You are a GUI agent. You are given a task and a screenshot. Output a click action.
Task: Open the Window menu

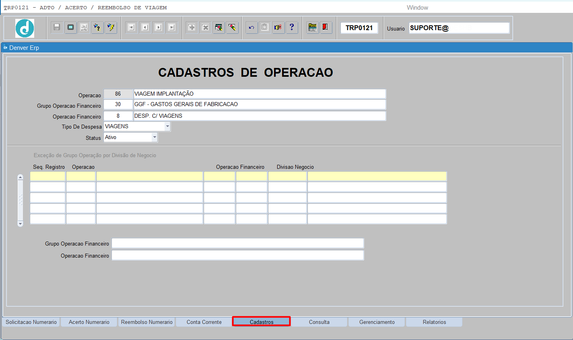coord(417,8)
